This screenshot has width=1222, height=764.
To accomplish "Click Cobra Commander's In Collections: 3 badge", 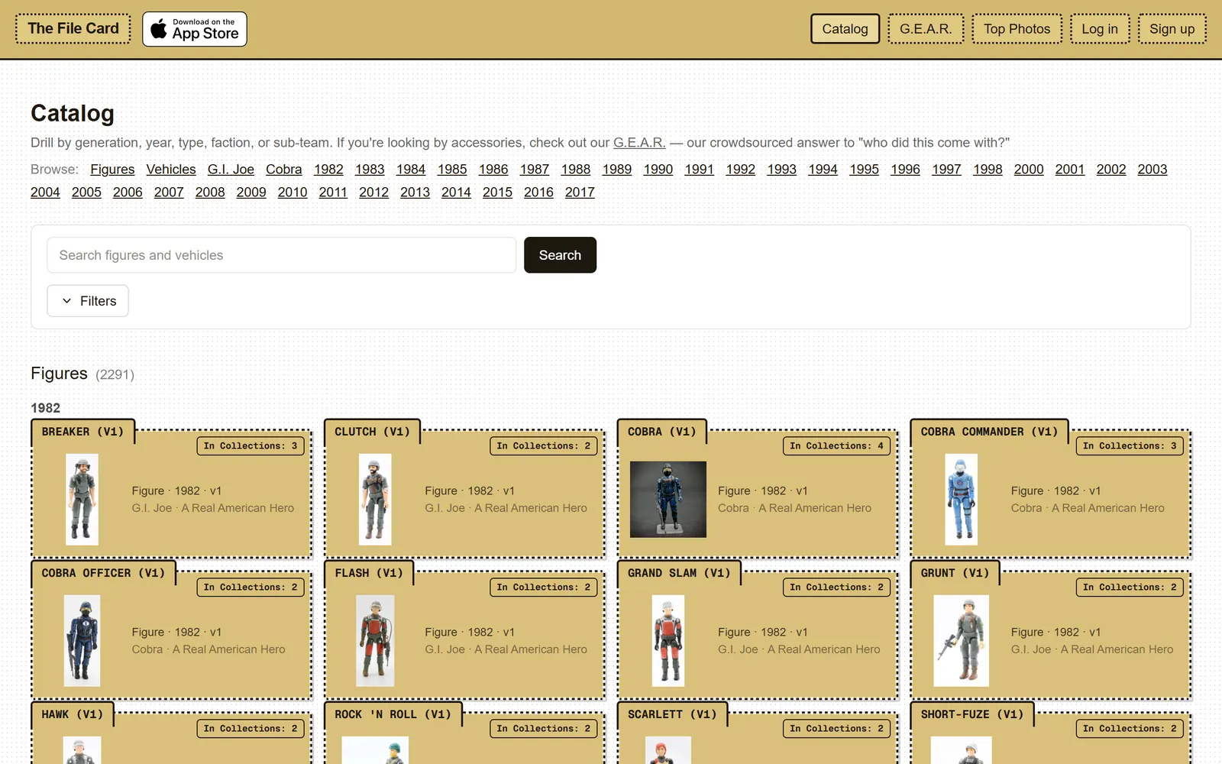I will 1130,446.
